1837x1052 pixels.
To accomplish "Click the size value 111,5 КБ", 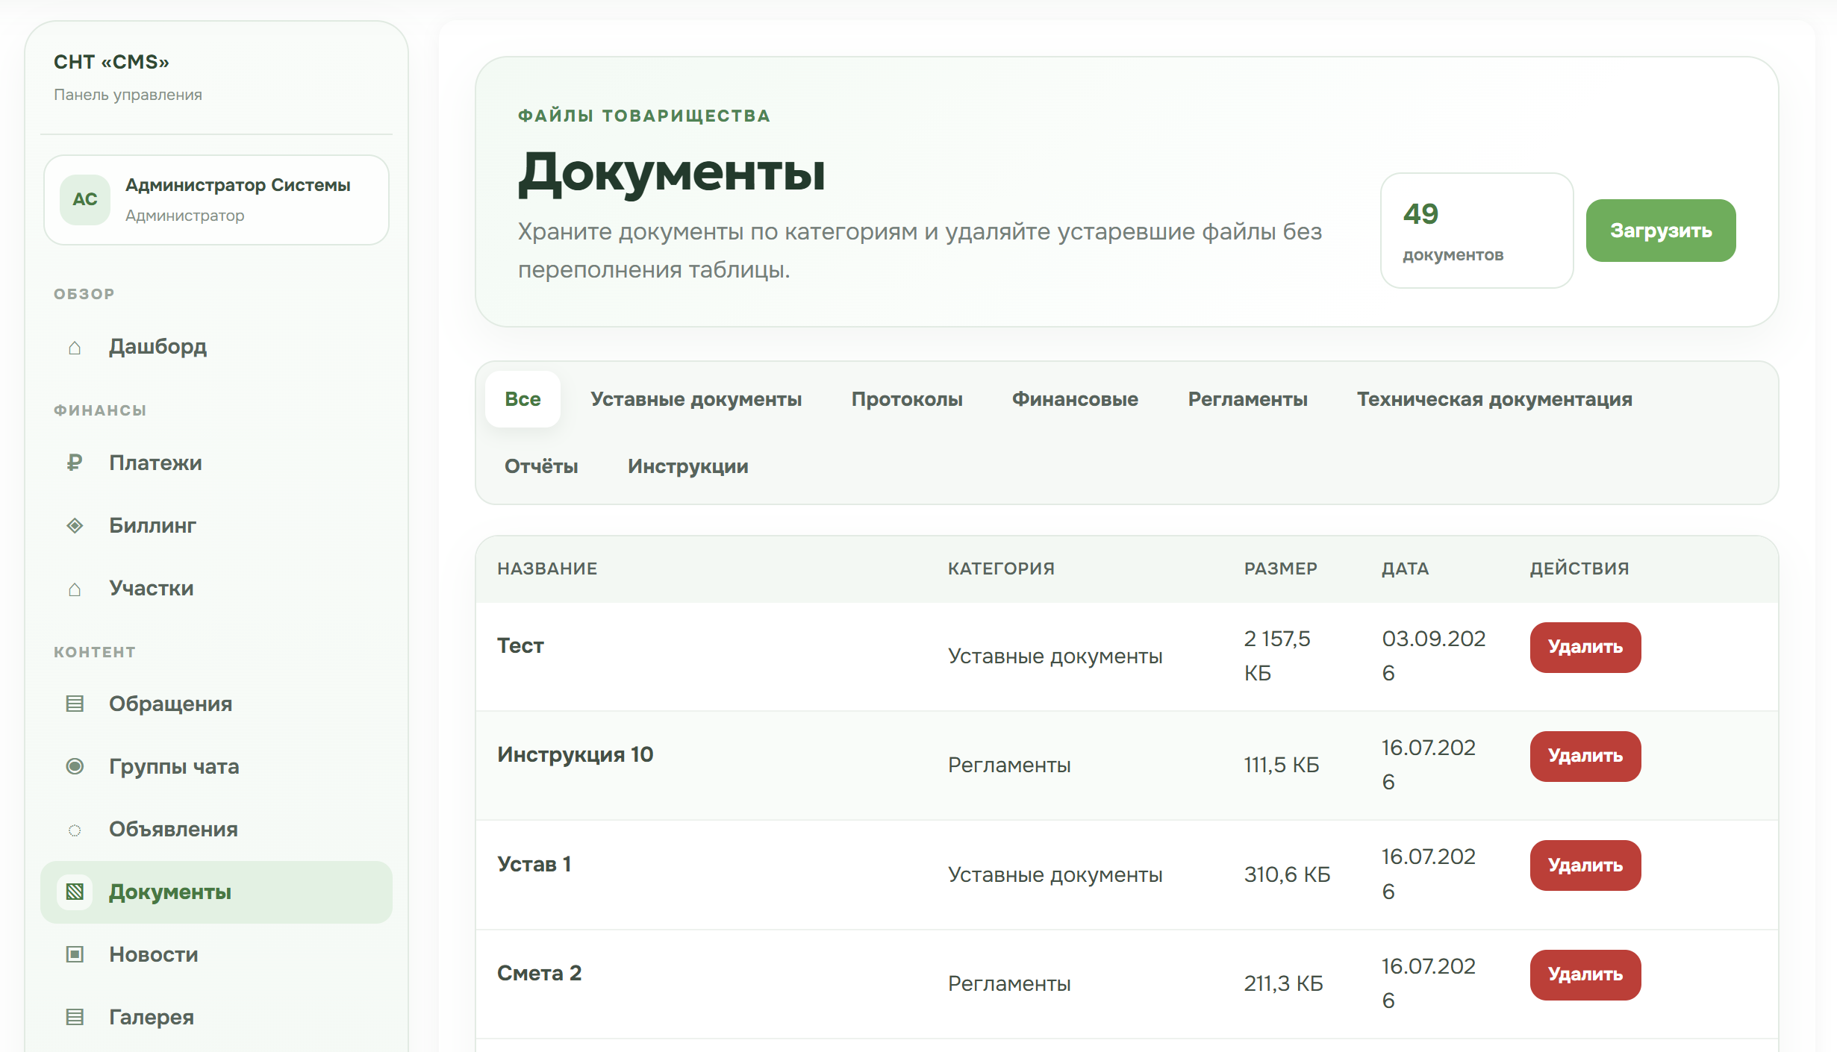I will (x=1281, y=765).
